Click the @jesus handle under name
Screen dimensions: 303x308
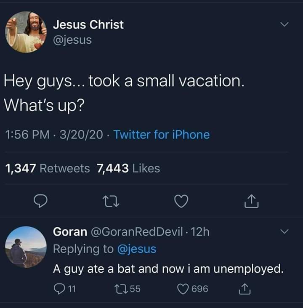[72, 40]
